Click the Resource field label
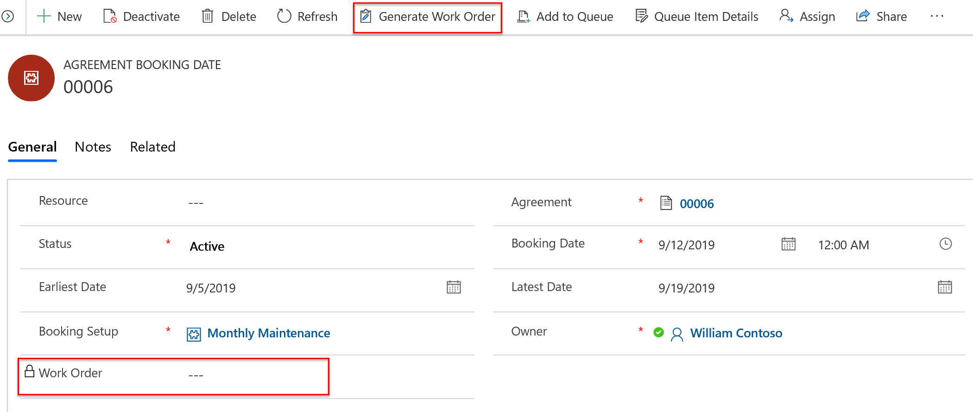The image size is (973, 412). coord(63,201)
